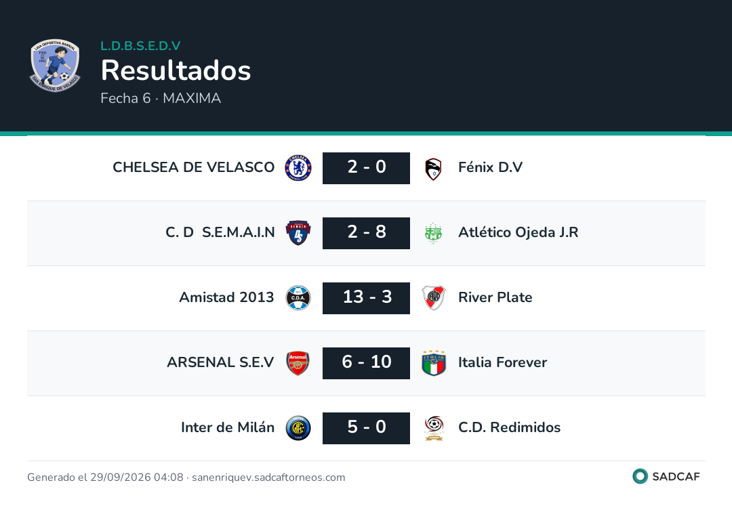
Task: Click the Resultados heading
Action: pos(176,70)
